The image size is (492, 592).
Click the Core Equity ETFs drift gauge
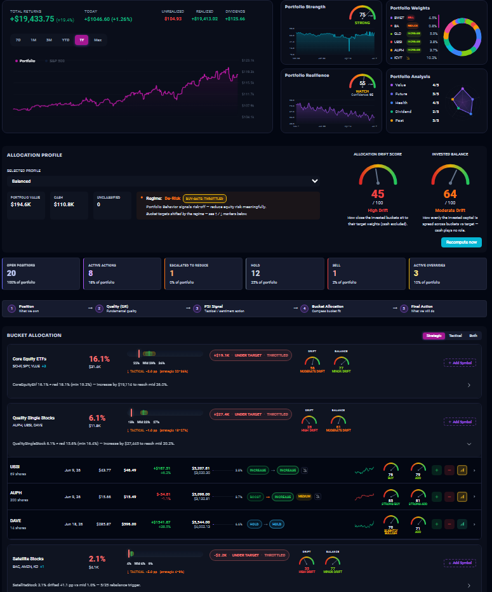[x=312, y=364]
